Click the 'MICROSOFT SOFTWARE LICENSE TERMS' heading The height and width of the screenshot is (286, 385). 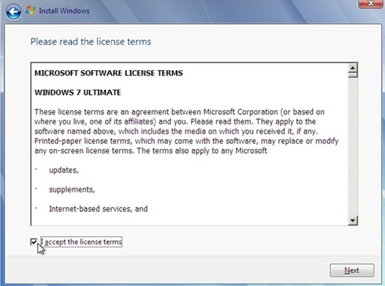point(108,73)
